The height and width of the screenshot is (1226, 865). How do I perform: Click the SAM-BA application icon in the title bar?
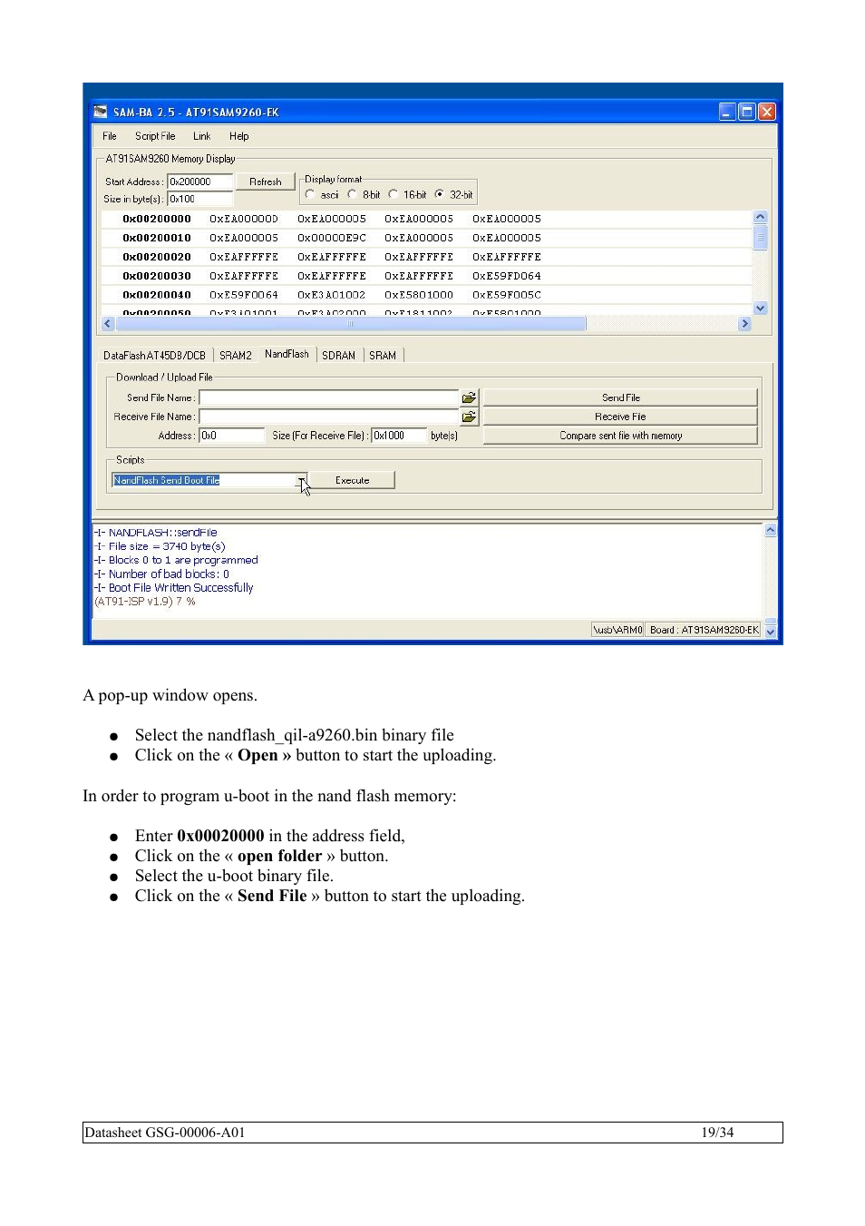point(101,112)
